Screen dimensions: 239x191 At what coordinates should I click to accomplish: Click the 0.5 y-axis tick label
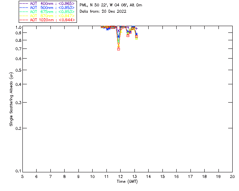[x=18, y=70]
